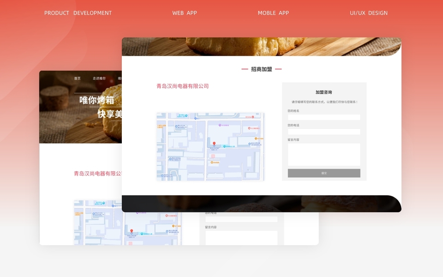Viewport: 443px width, 277px height.
Task: Click into the 留言内容 textarea in the front card
Action: (324, 155)
